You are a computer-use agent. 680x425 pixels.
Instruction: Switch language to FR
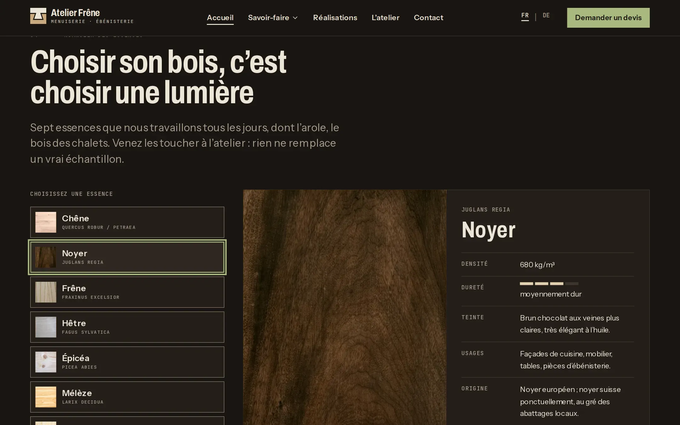click(x=525, y=15)
